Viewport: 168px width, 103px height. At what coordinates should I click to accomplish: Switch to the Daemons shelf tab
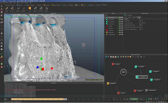[39, 5]
